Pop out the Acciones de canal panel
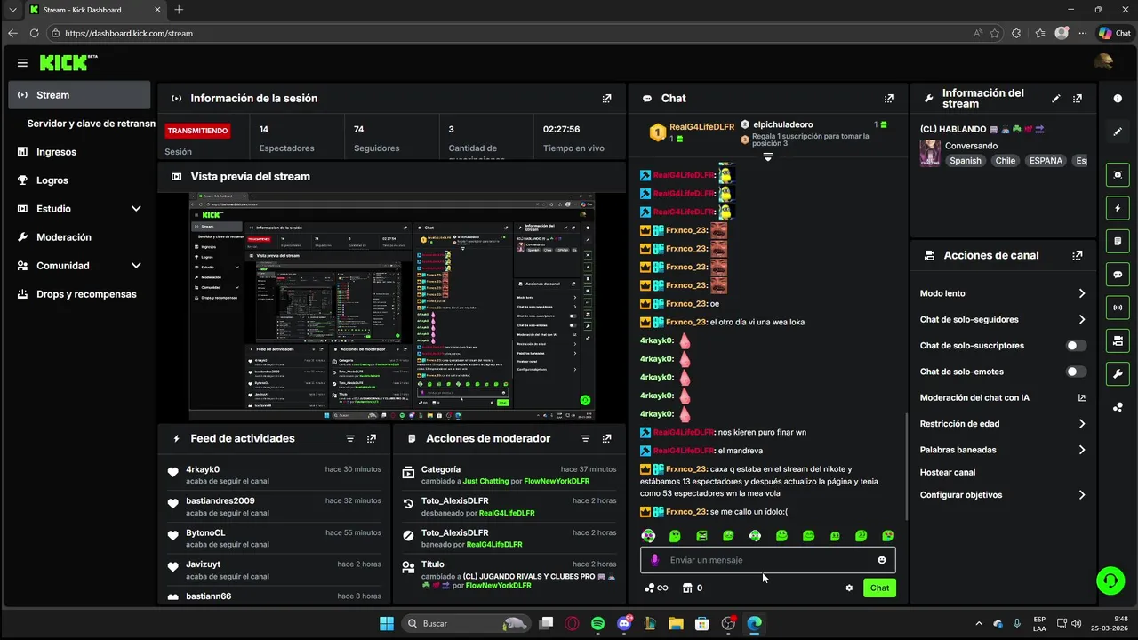The image size is (1138, 640). pyautogui.click(x=1078, y=255)
